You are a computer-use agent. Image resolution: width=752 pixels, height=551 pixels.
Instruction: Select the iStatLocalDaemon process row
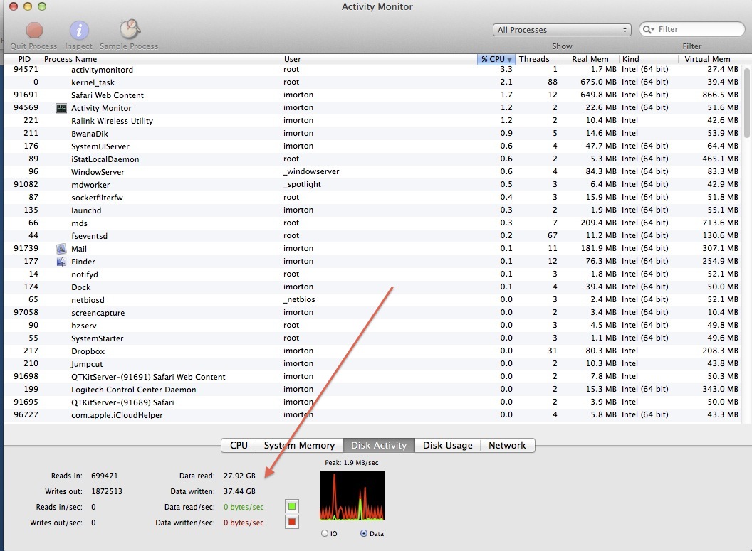tap(372, 159)
